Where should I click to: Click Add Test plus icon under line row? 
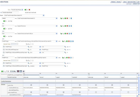tap(4, 29)
